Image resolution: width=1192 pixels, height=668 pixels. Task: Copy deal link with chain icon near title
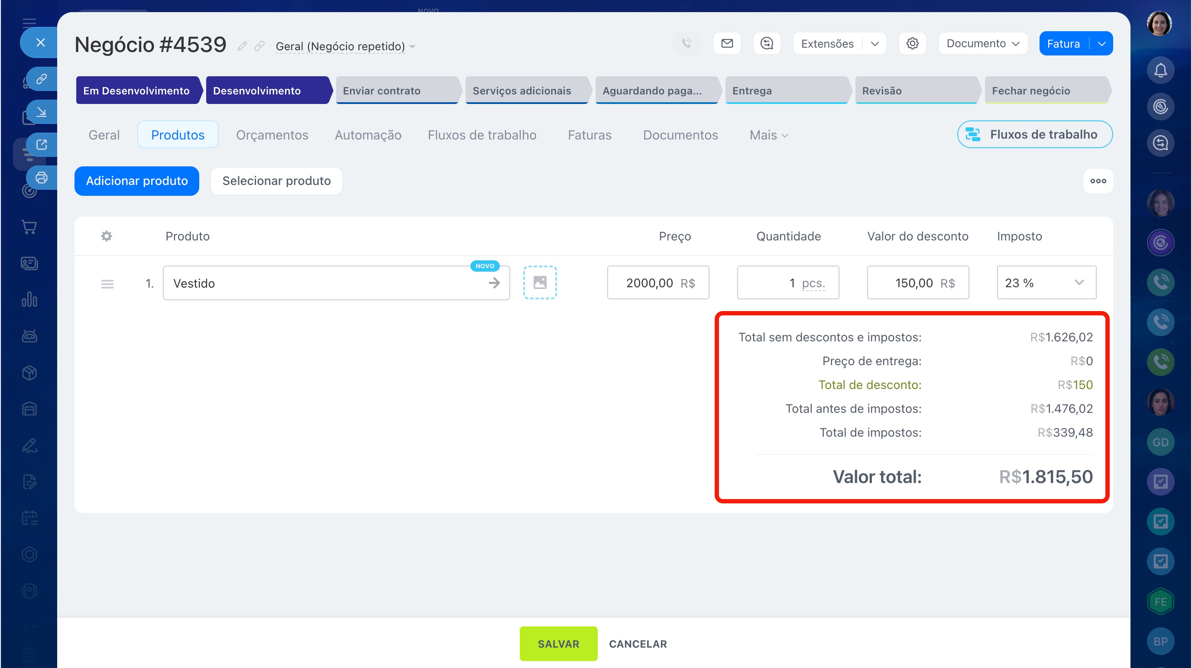(259, 46)
